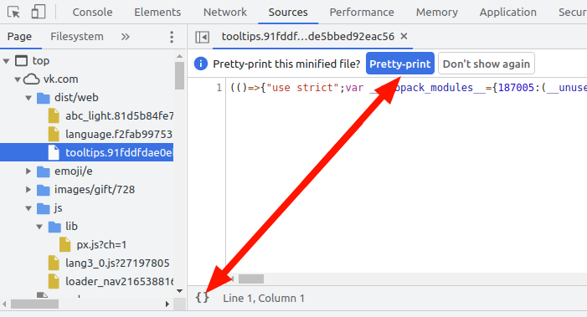
Task: Click line number 1 in gutter
Action: 219,88
